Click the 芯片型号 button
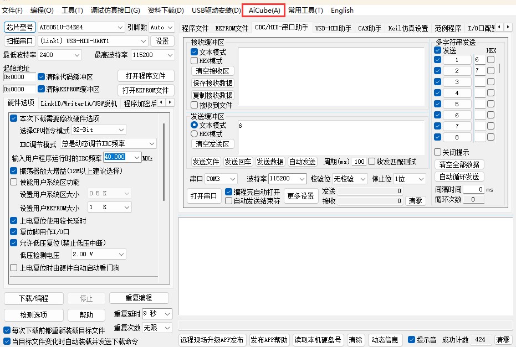Screen dimensions: 516x347 pyautogui.click(x=20, y=27)
